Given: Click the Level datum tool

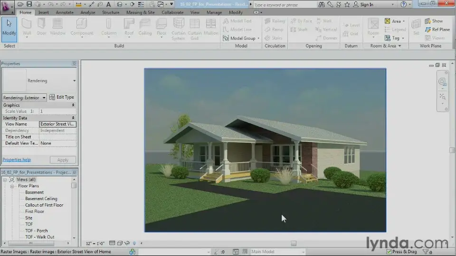Looking at the screenshot, I should [x=351, y=25].
